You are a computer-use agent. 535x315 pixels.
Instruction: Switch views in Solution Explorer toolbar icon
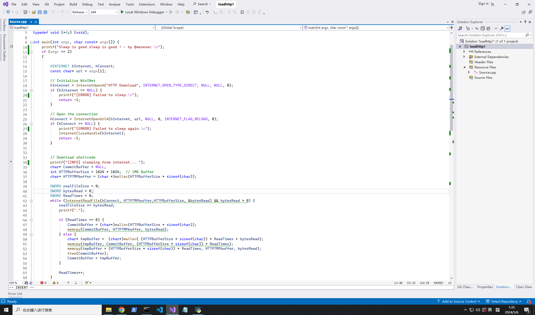coord(460,28)
